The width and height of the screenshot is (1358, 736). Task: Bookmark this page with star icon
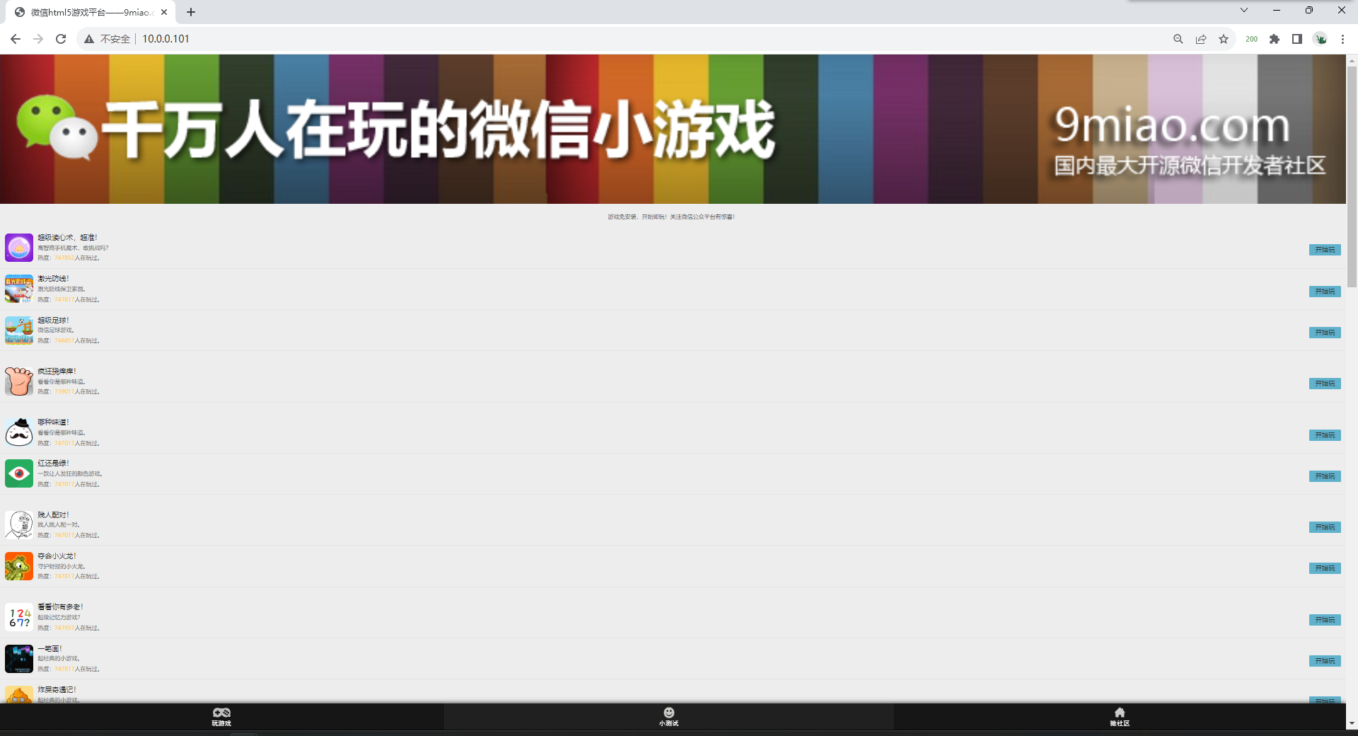pos(1224,39)
